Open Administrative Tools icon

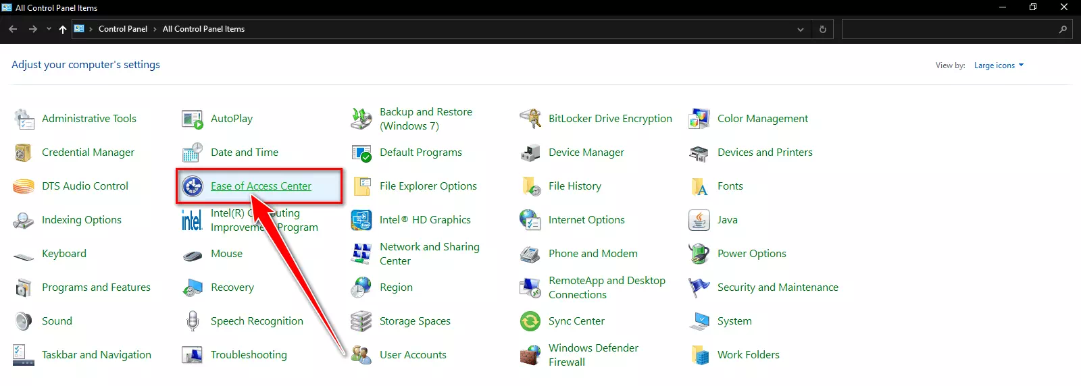pos(24,119)
